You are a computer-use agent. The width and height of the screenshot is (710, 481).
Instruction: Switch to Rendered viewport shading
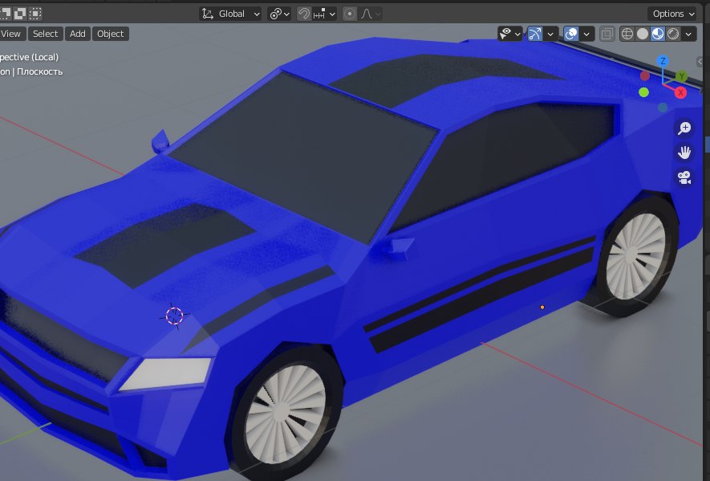(673, 34)
